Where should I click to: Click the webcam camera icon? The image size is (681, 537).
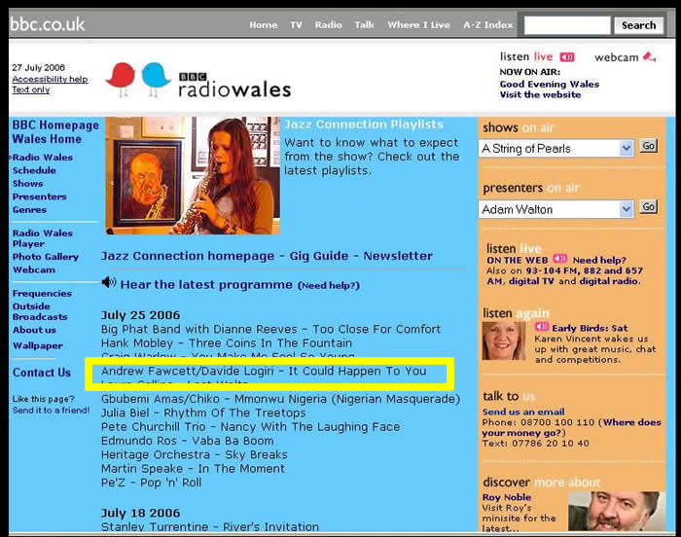pyautogui.click(x=649, y=56)
